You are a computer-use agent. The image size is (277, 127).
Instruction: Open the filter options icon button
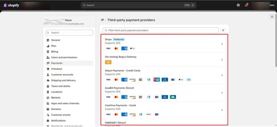click(x=223, y=30)
